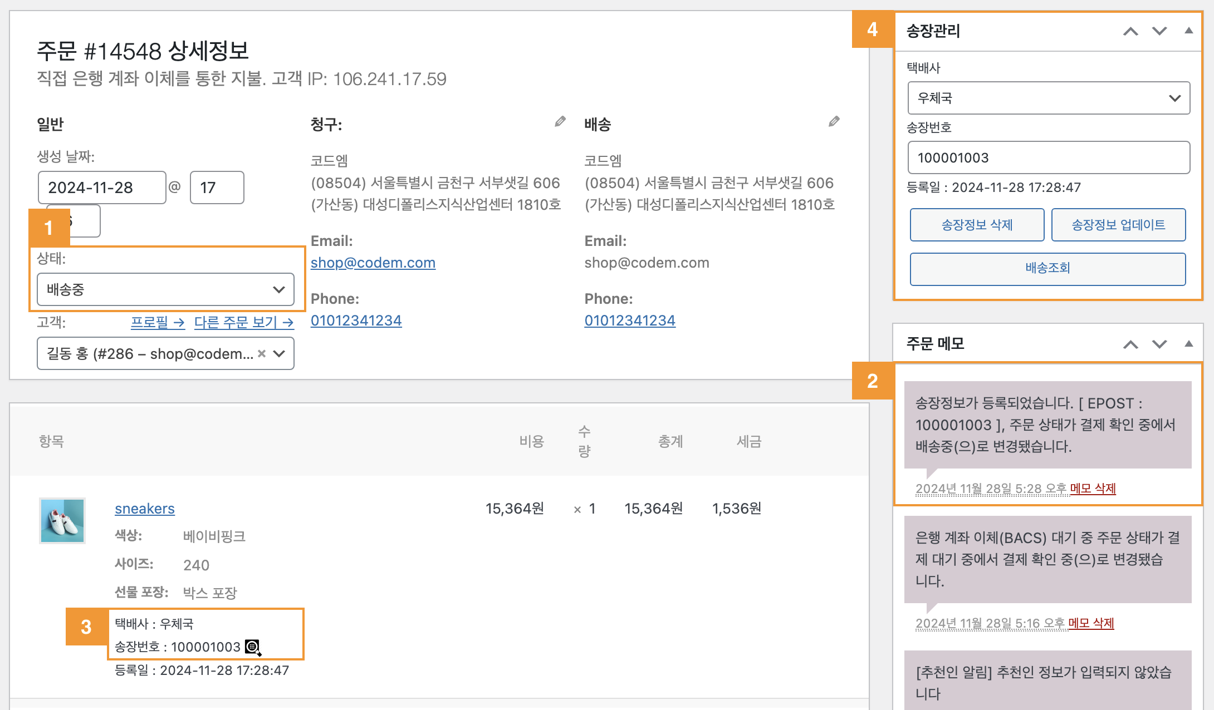Collapse 송장관리 panel with triangle toggle

(1188, 31)
